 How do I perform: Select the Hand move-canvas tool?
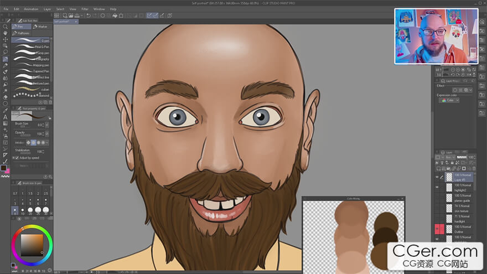pyautogui.click(x=6, y=33)
